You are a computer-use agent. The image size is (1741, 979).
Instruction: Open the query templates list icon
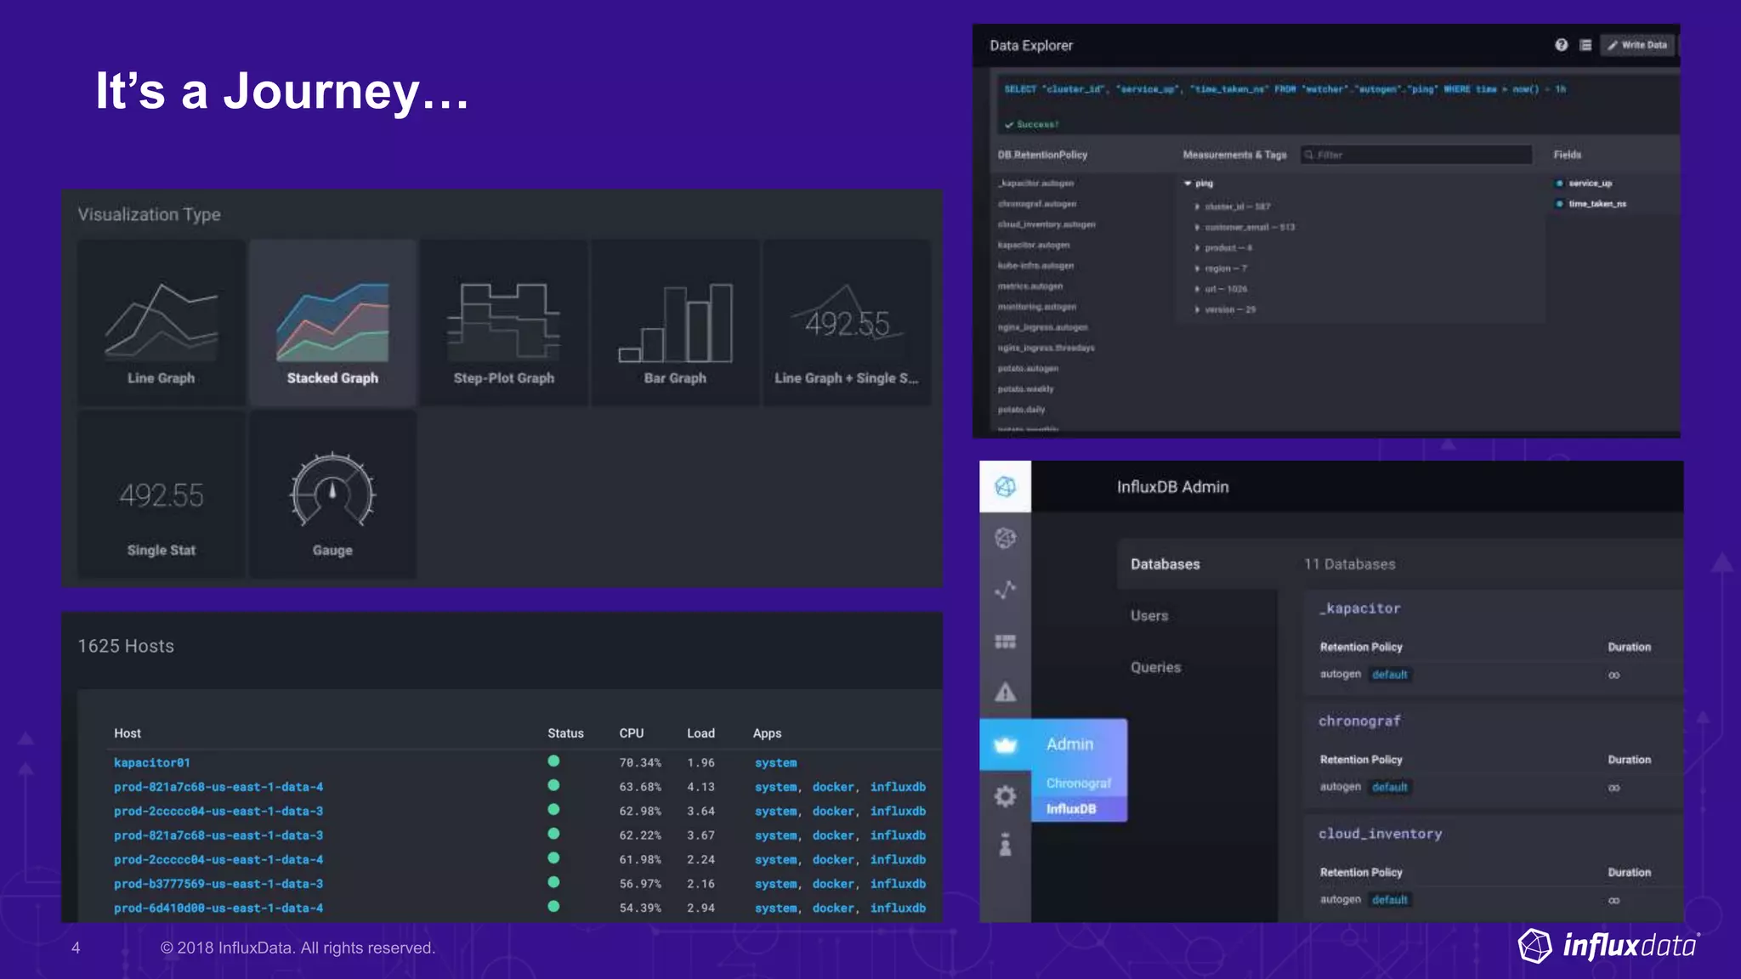[1585, 45]
